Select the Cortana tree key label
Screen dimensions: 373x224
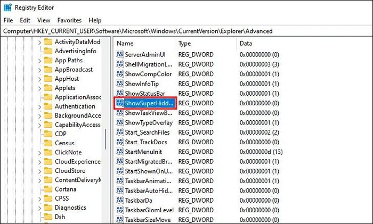(x=66, y=189)
